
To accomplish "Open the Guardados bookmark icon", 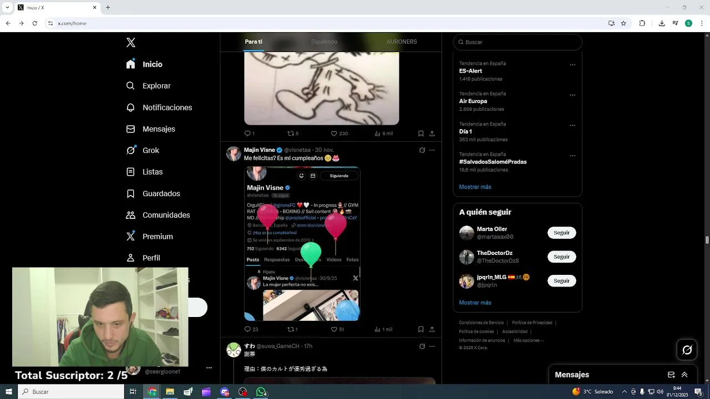I will coord(130,193).
